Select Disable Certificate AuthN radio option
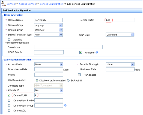143x115 pixels. click(x=37, y=80)
